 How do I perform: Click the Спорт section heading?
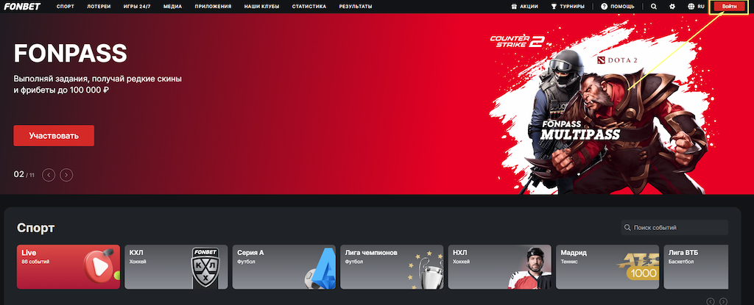coord(35,228)
